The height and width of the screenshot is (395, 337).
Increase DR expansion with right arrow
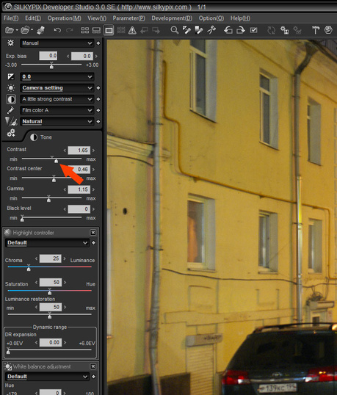[65, 343]
